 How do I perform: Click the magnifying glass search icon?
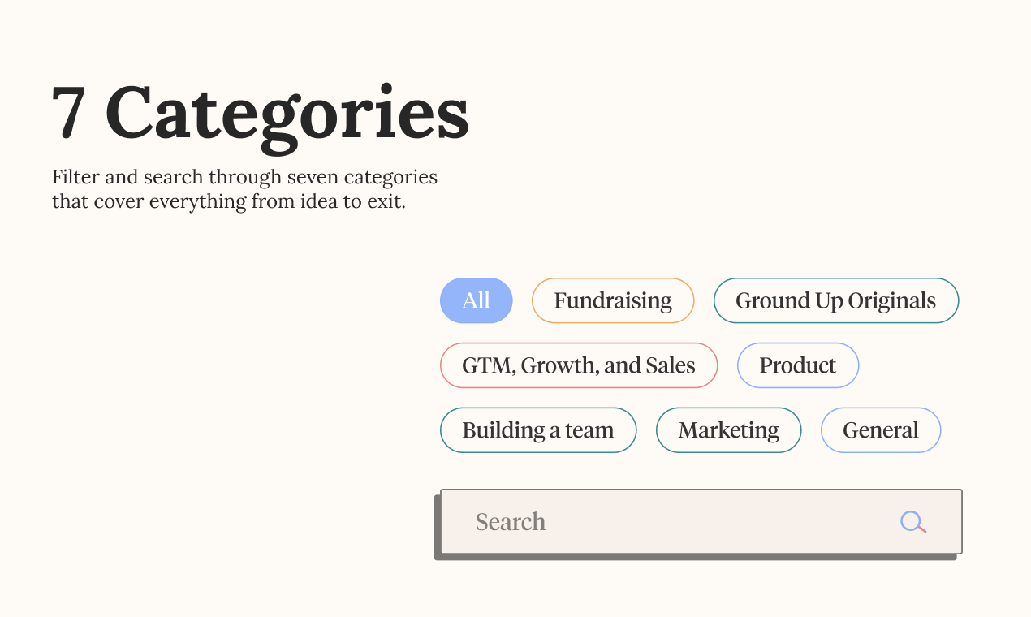(913, 522)
